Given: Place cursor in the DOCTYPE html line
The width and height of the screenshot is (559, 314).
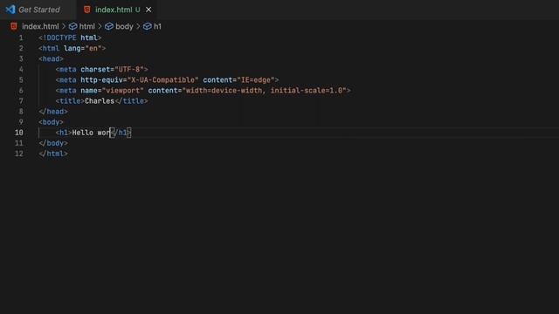Looking at the screenshot, I should coord(70,38).
